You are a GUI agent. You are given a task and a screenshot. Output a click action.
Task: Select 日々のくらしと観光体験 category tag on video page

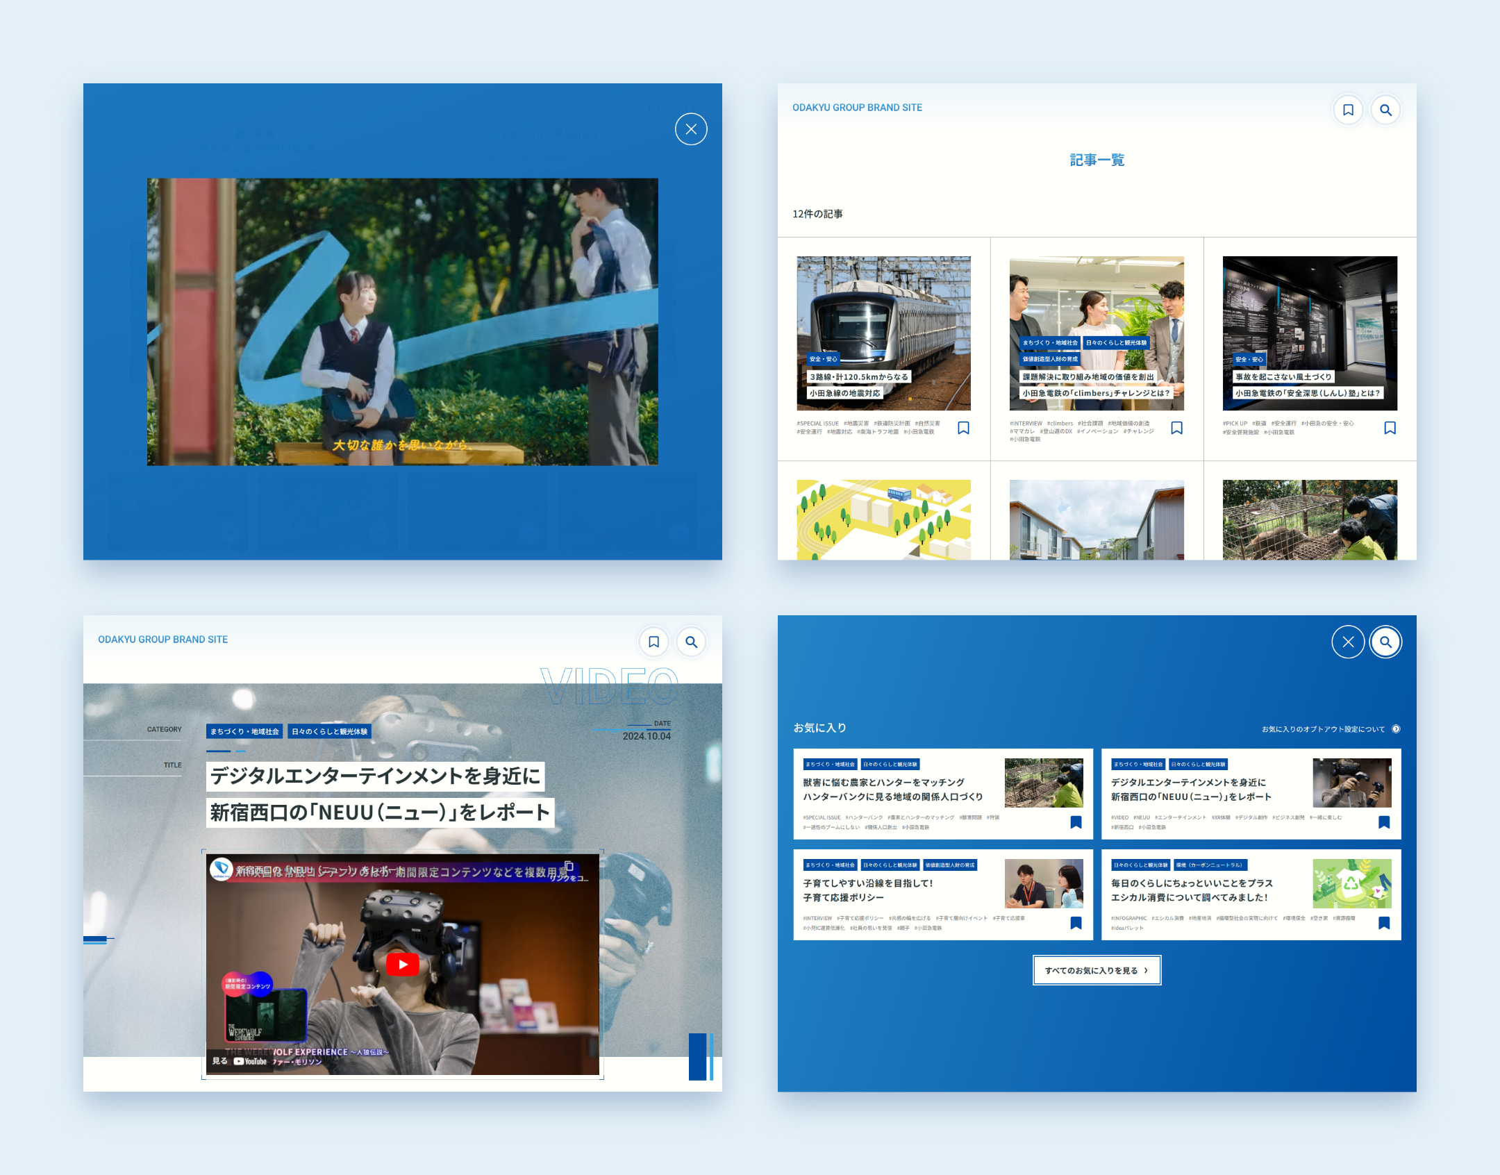click(329, 731)
